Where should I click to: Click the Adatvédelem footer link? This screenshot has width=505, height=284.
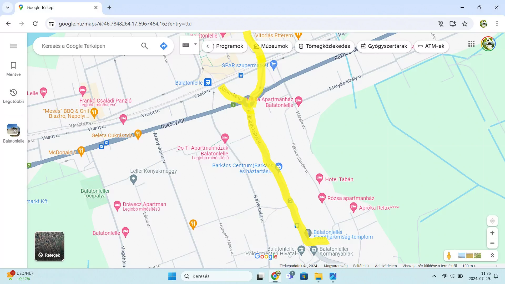(386, 266)
